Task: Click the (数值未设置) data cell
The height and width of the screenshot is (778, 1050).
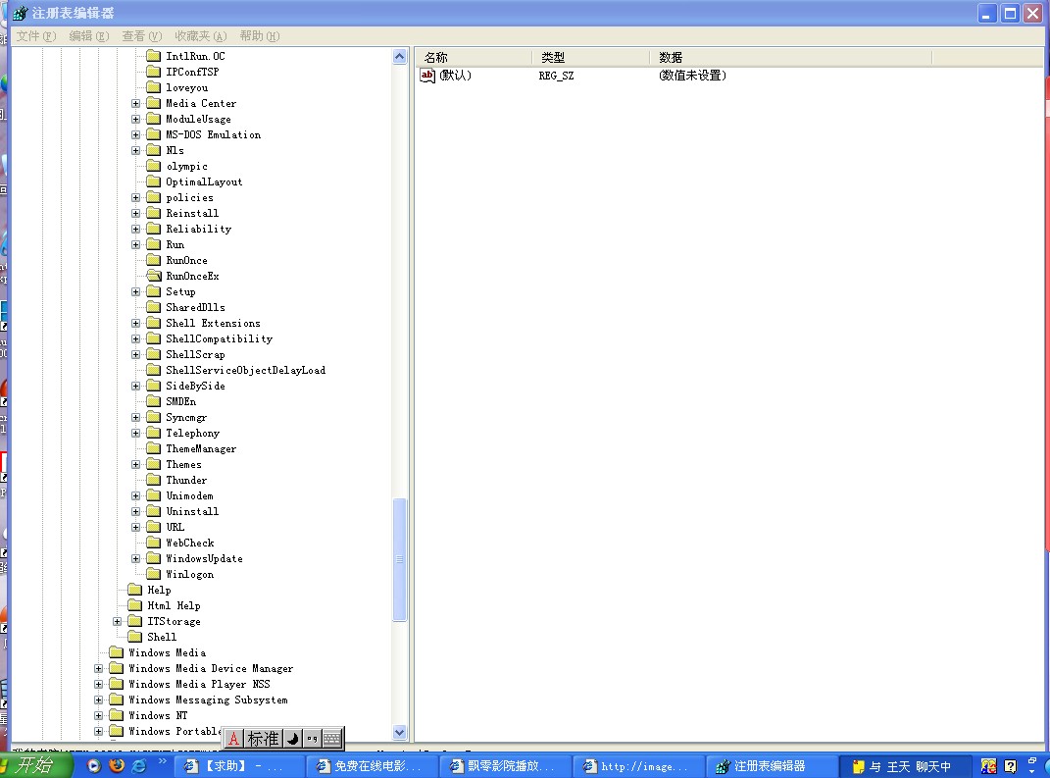Action: (692, 75)
